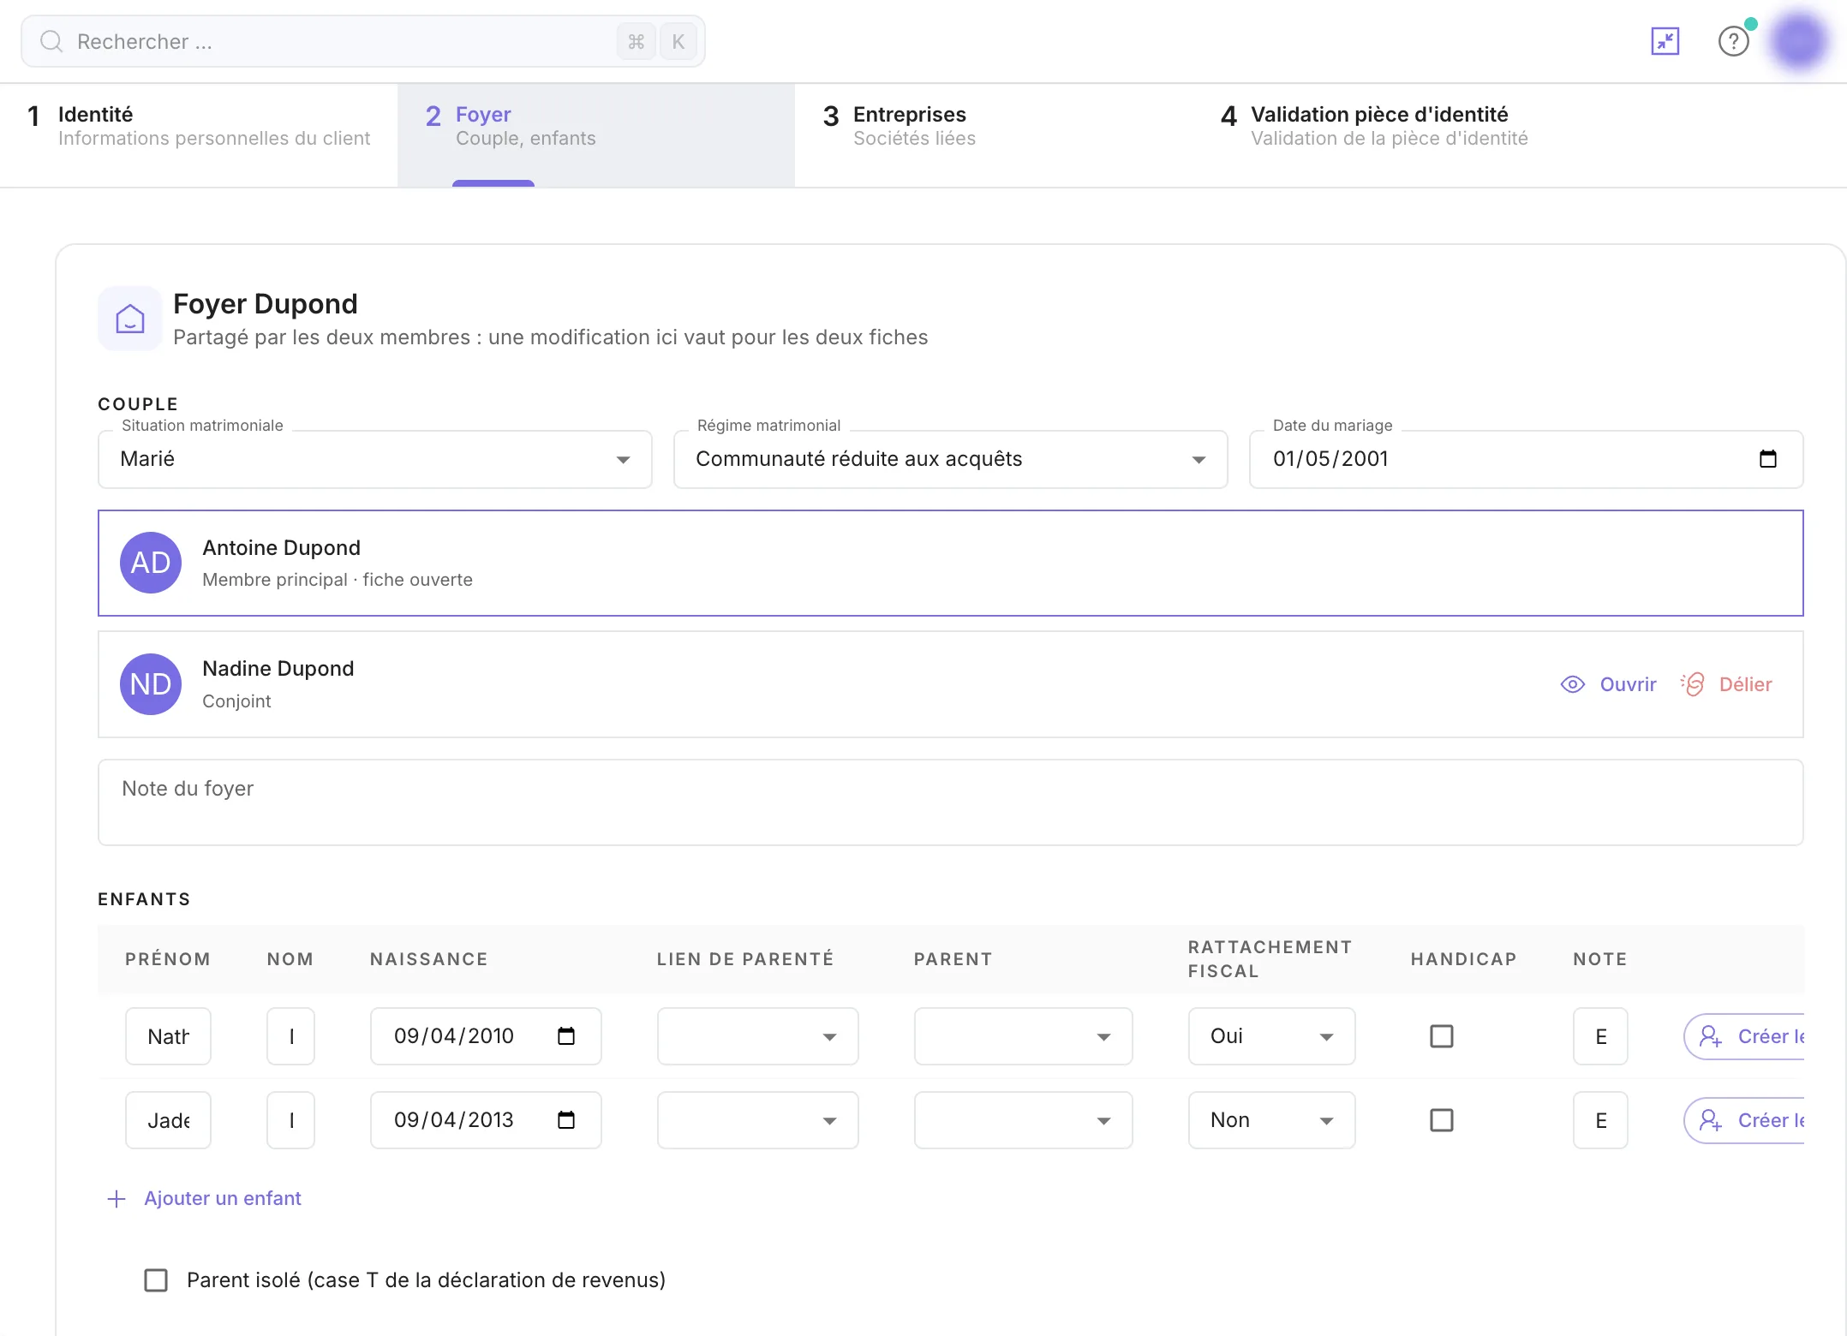Click the plus icon beside Ajouter un enfant
Screen dimensions: 1847x1336
117,1198
